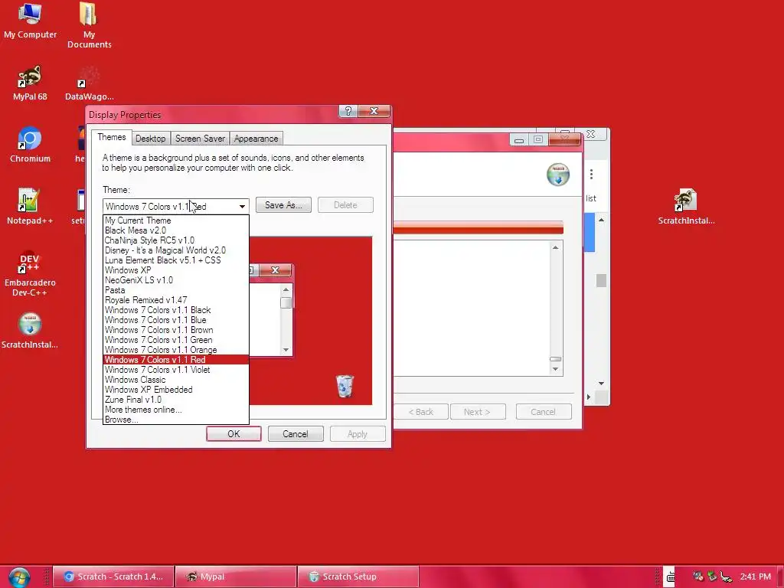Click the Scratch Setup text box scroll-down arrow
784x588 pixels.
point(555,370)
